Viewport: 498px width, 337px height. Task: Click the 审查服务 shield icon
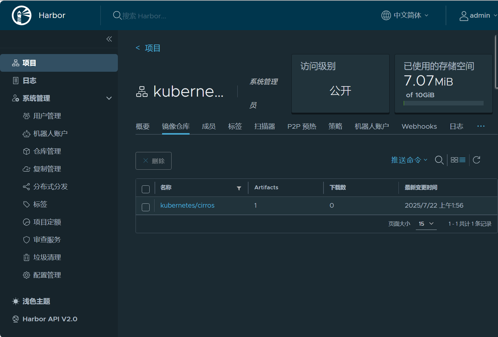coord(27,240)
